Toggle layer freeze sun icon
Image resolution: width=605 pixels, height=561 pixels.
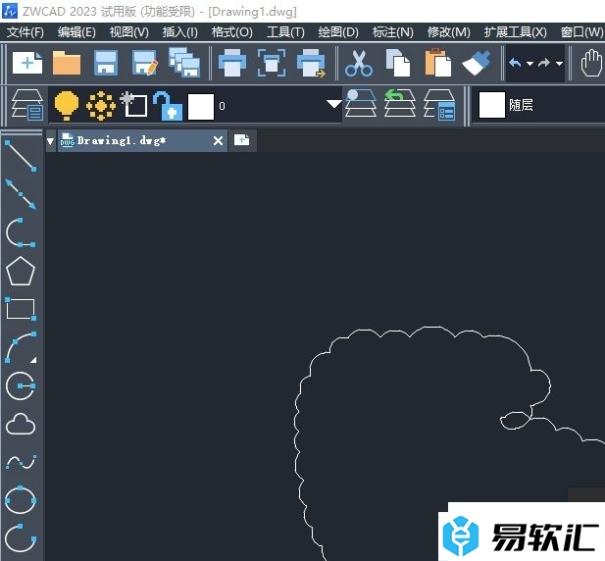pos(101,106)
